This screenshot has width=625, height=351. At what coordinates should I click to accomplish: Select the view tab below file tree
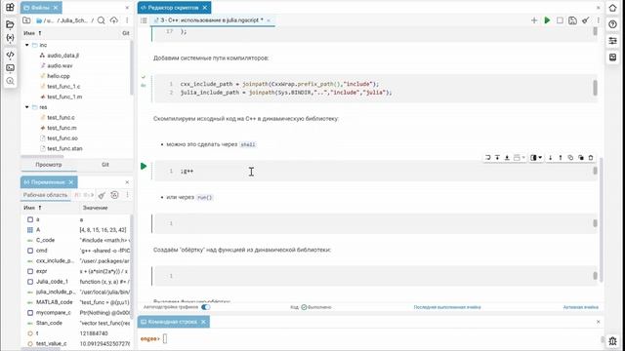tap(49, 165)
